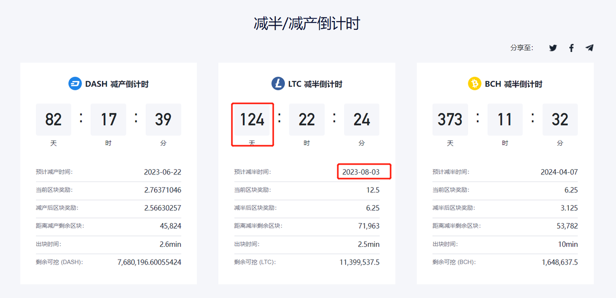Select DASH estimated date 2023-06-22
616x298 pixels.
(163, 172)
